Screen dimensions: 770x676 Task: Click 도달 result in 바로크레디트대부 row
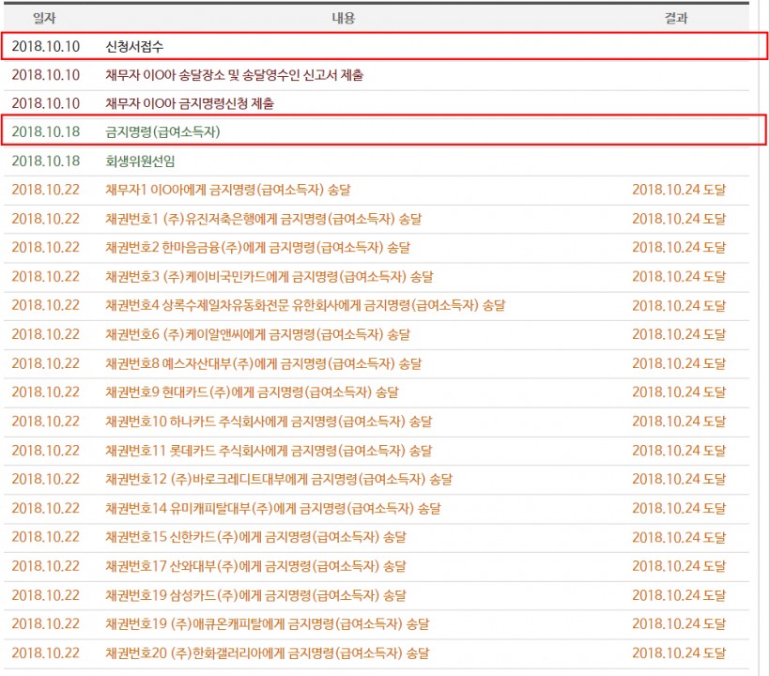coord(679,479)
